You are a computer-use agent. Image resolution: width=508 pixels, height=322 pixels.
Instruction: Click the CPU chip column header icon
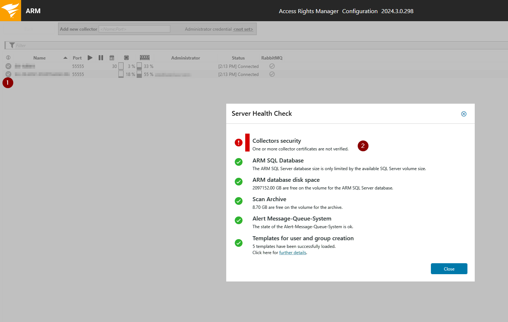[126, 58]
